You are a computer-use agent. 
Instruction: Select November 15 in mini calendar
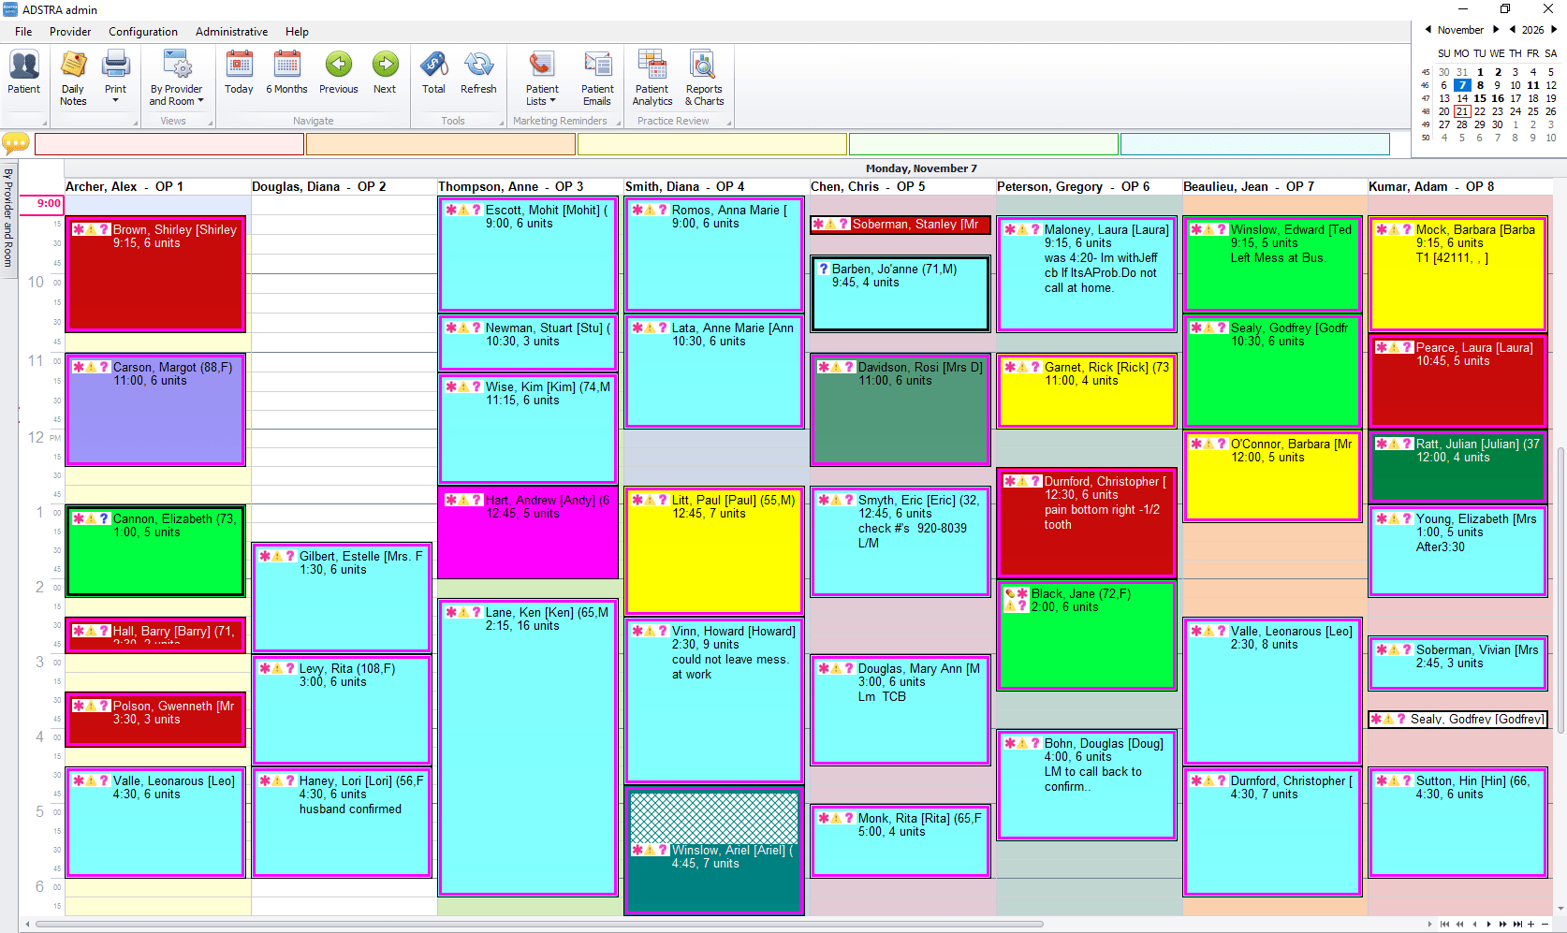click(1480, 98)
